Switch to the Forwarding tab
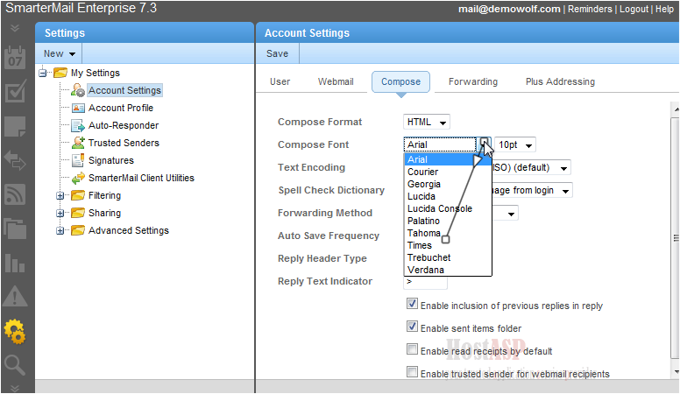 [472, 81]
